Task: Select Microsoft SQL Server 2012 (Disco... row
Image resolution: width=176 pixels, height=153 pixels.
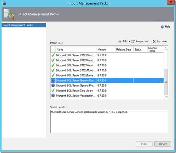Action: (107, 55)
